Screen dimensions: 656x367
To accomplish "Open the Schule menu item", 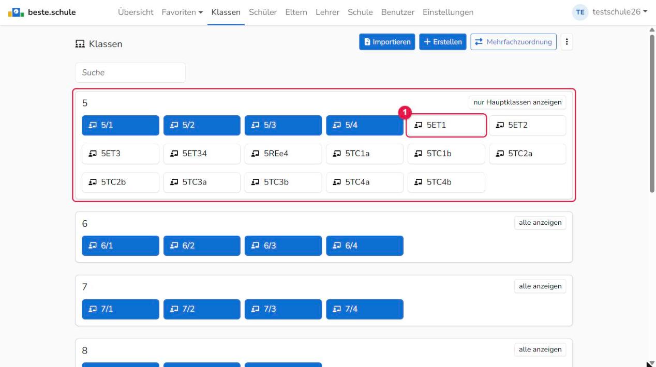I will click(360, 12).
